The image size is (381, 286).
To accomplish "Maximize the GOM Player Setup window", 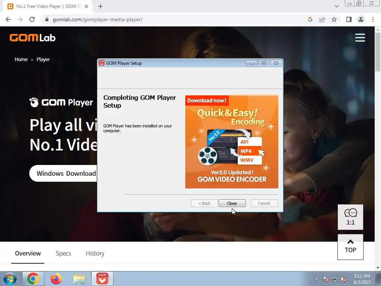I will pyautogui.click(x=264, y=63).
